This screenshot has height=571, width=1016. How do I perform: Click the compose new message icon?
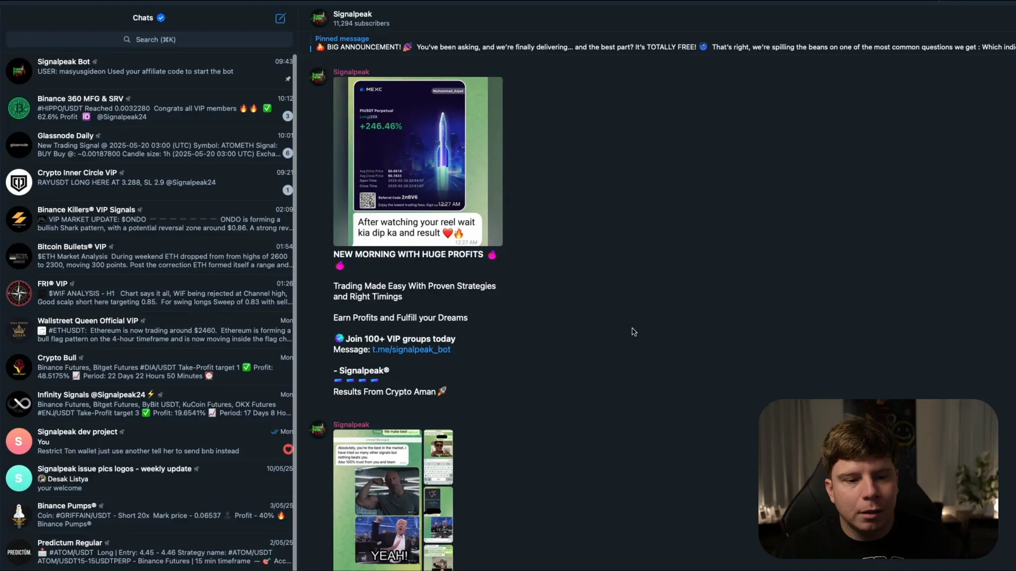click(x=280, y=18)
